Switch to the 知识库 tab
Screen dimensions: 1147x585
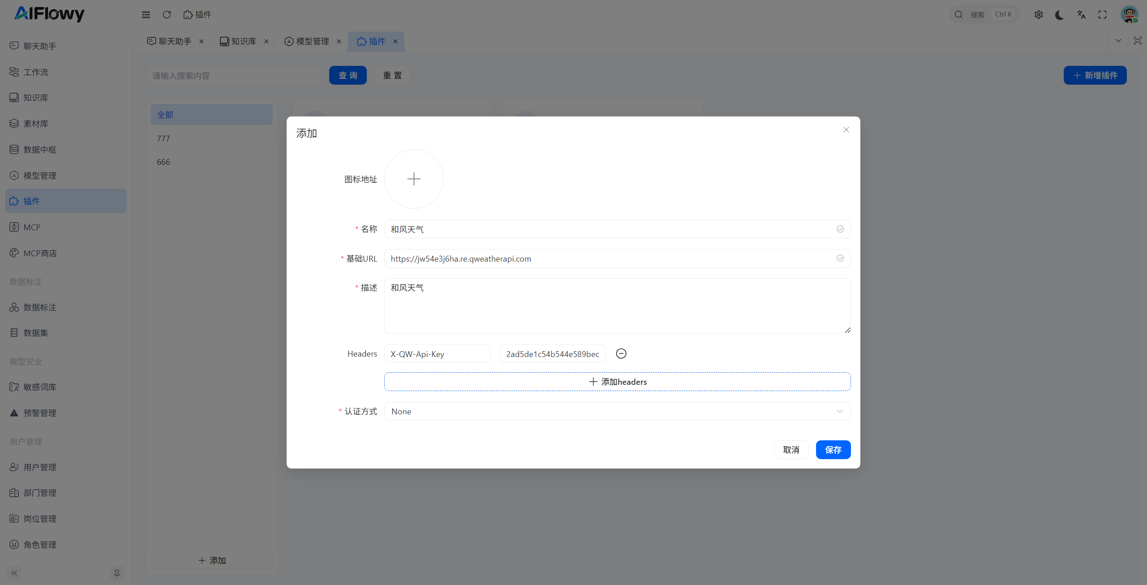(243, 41)
